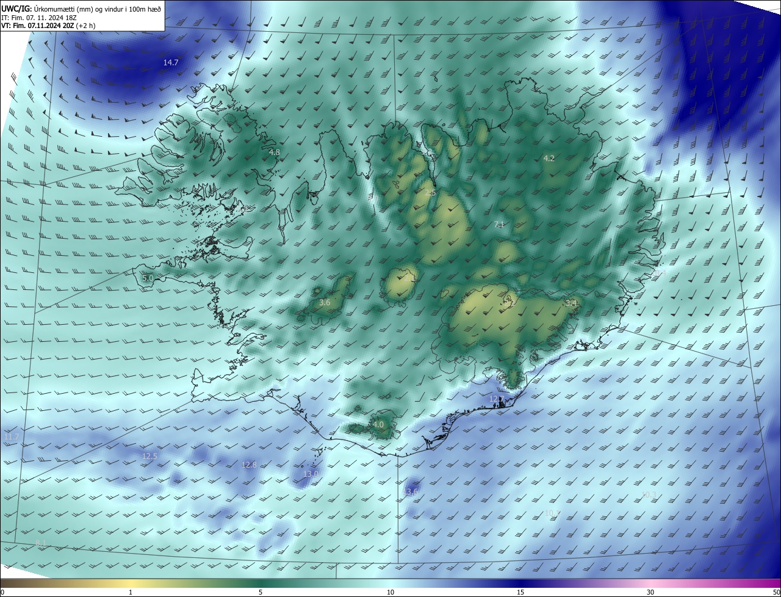The image size is (781, 597).
Task: Click the 50 end of the color scale
Action: click(x=776, y=592)
